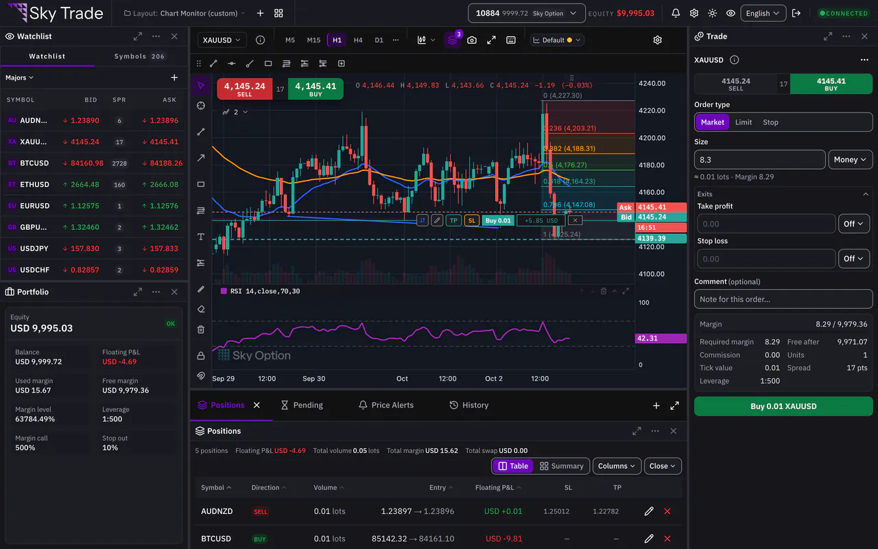Click the XAUUSD symbol info icon in chart toolbar
878x549 pixels.
tap(260, 40)
